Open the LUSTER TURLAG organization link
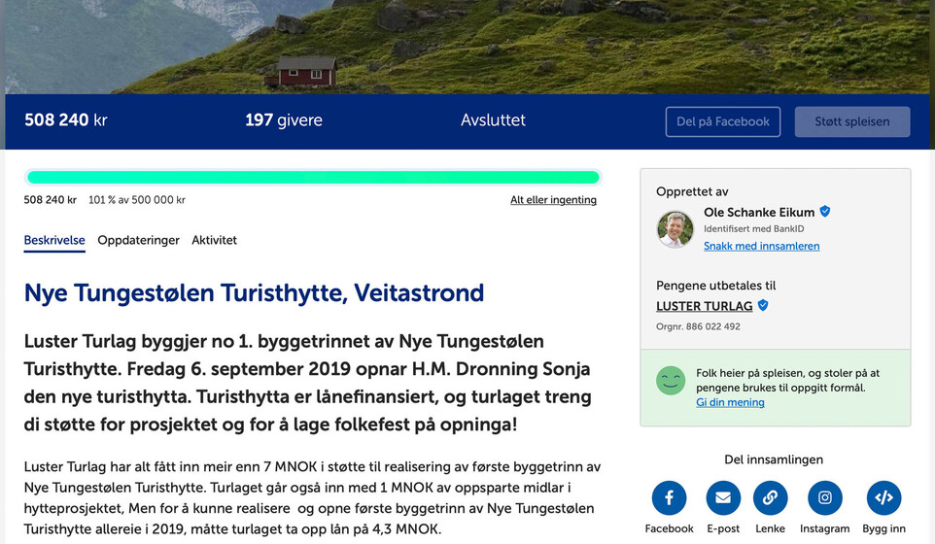Screen dimensions: 935x544 click(705, 306)
